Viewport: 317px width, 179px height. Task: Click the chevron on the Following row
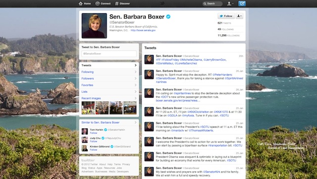pos(135,72)
